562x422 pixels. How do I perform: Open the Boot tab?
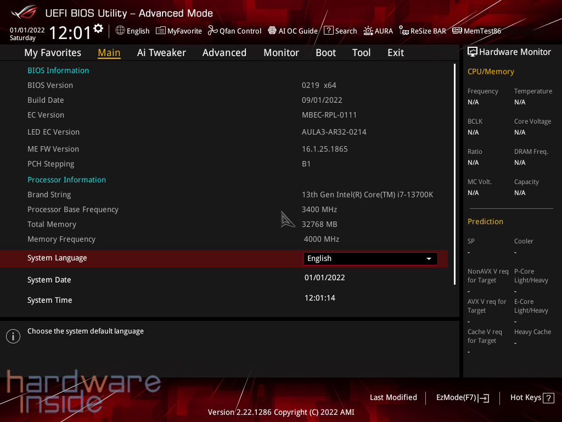[x=326, y=53]
